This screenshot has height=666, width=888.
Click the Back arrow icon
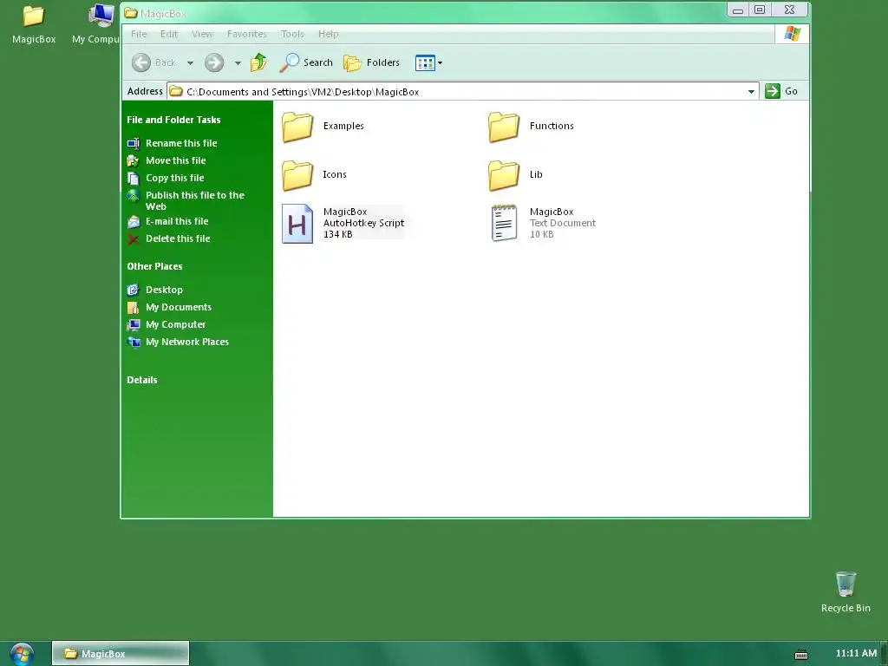click(141, 62)
